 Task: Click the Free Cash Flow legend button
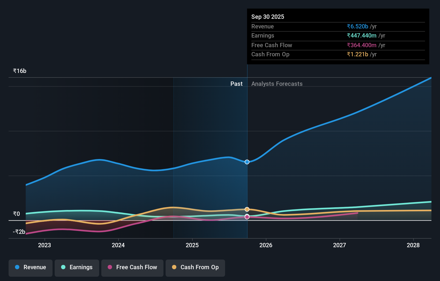pyautogui.click(x=132, y=267)
